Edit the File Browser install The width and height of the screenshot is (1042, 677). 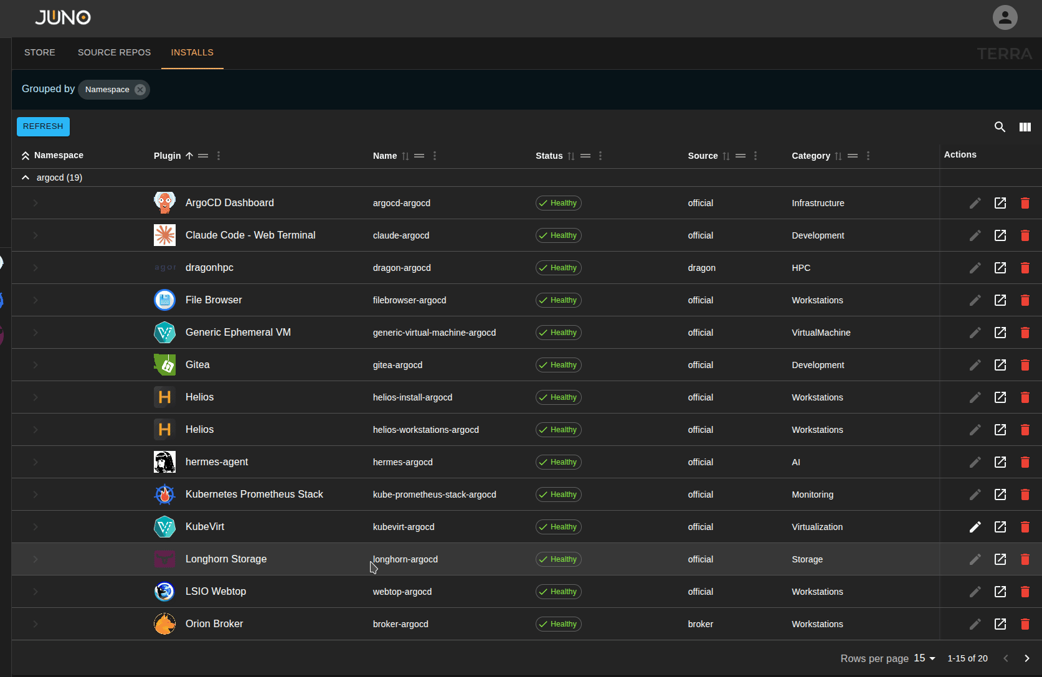coord(975,300)
